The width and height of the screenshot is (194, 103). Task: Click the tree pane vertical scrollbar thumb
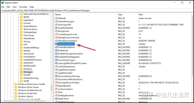[x=51, y=88]
